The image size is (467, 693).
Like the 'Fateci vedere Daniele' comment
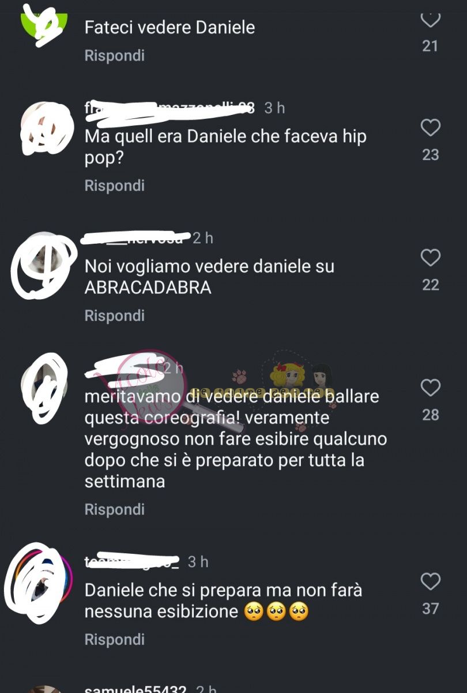430,20
